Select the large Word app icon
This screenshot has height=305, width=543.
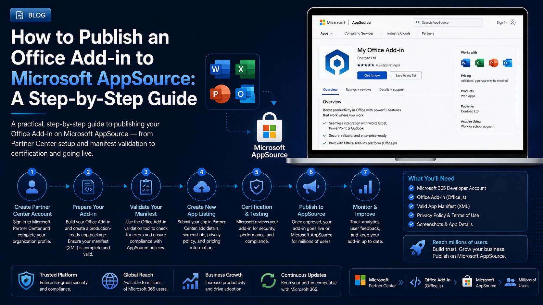(x=220, y=69)
